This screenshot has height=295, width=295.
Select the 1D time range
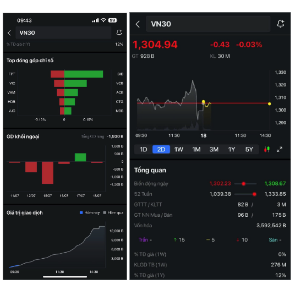143,149
